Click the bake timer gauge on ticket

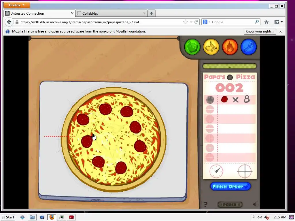(216, 171)
